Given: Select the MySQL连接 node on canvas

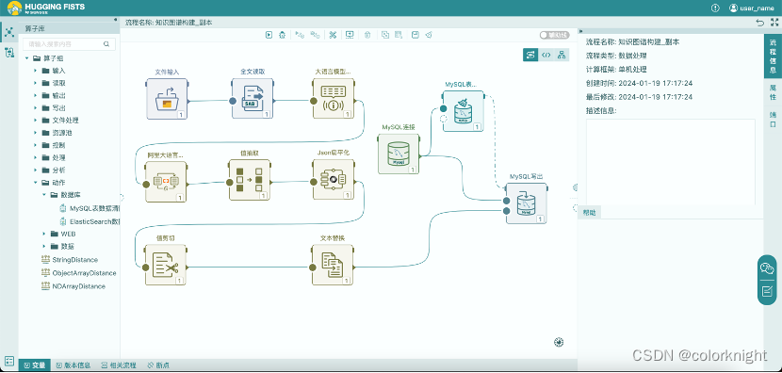Looking at the screenshot, I should point(399,154).
